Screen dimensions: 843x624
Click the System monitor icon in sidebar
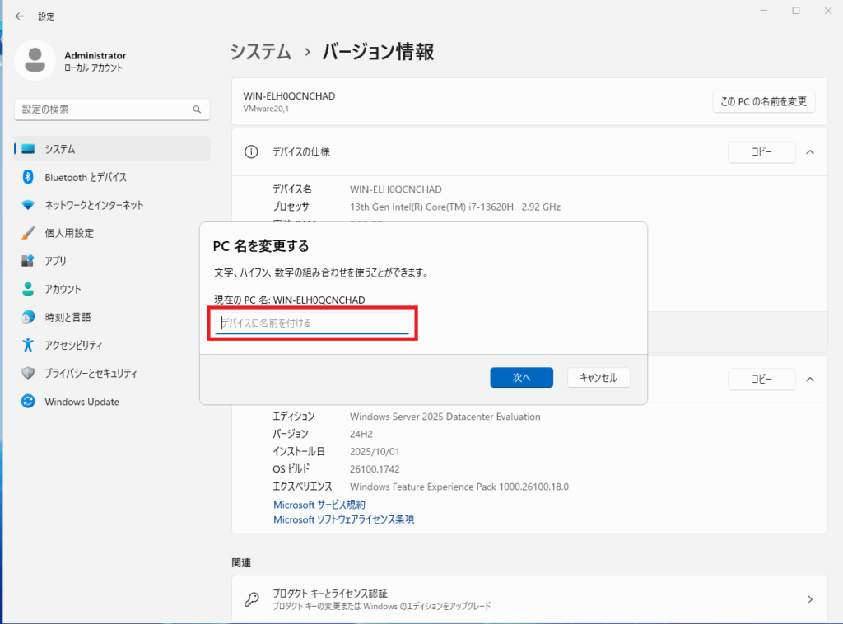tap(29, 149)
